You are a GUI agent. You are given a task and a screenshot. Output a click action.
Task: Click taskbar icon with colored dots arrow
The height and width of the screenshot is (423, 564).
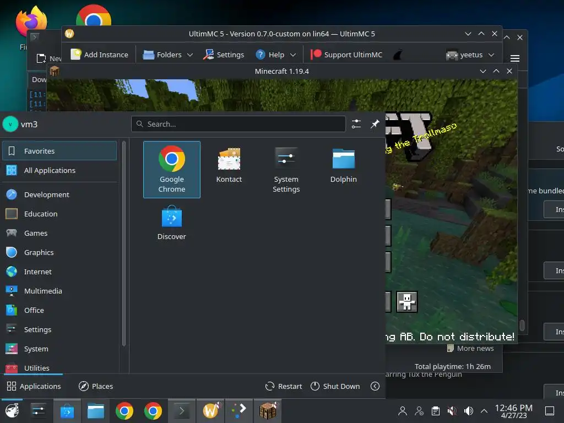tap(239, 411)
